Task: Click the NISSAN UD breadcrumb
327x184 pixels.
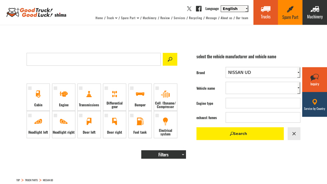Action: [x=48, y=180]
